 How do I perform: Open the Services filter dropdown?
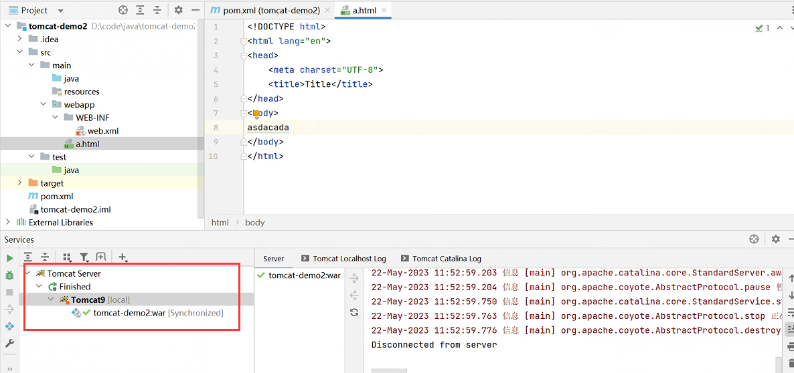[x=84, y=257]
